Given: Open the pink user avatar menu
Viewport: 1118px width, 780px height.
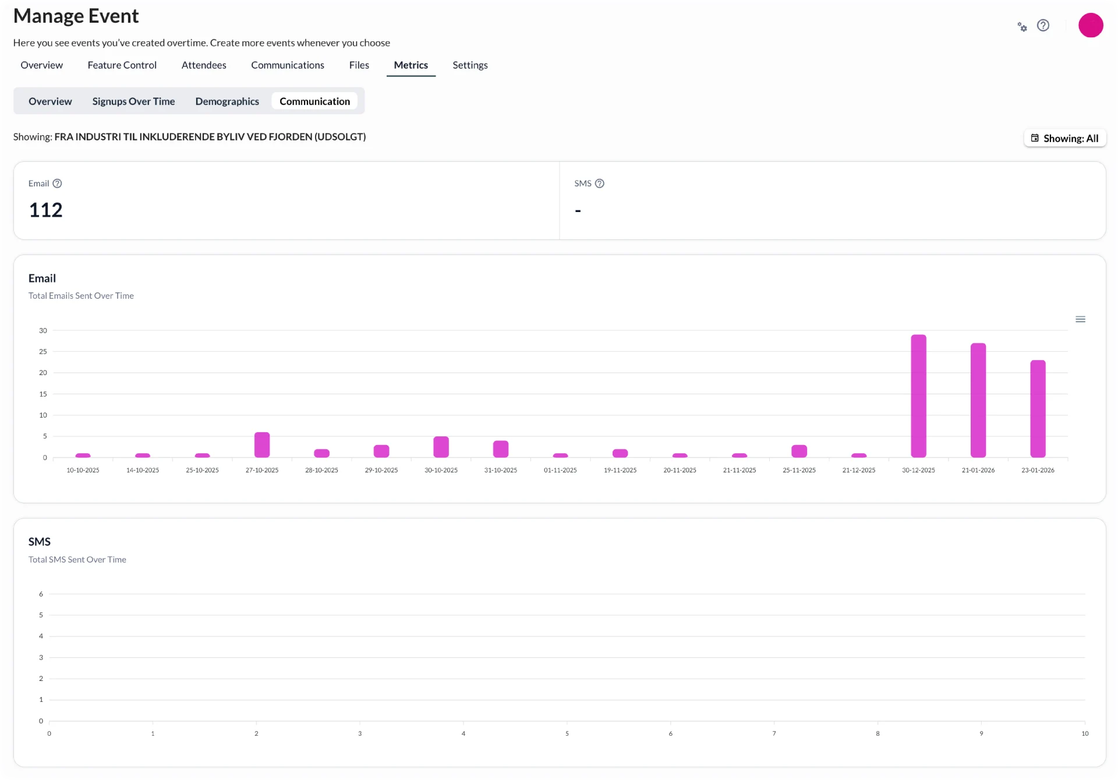Looking at the screenshot, I should pyautogui.click(x=1091, y=25).
